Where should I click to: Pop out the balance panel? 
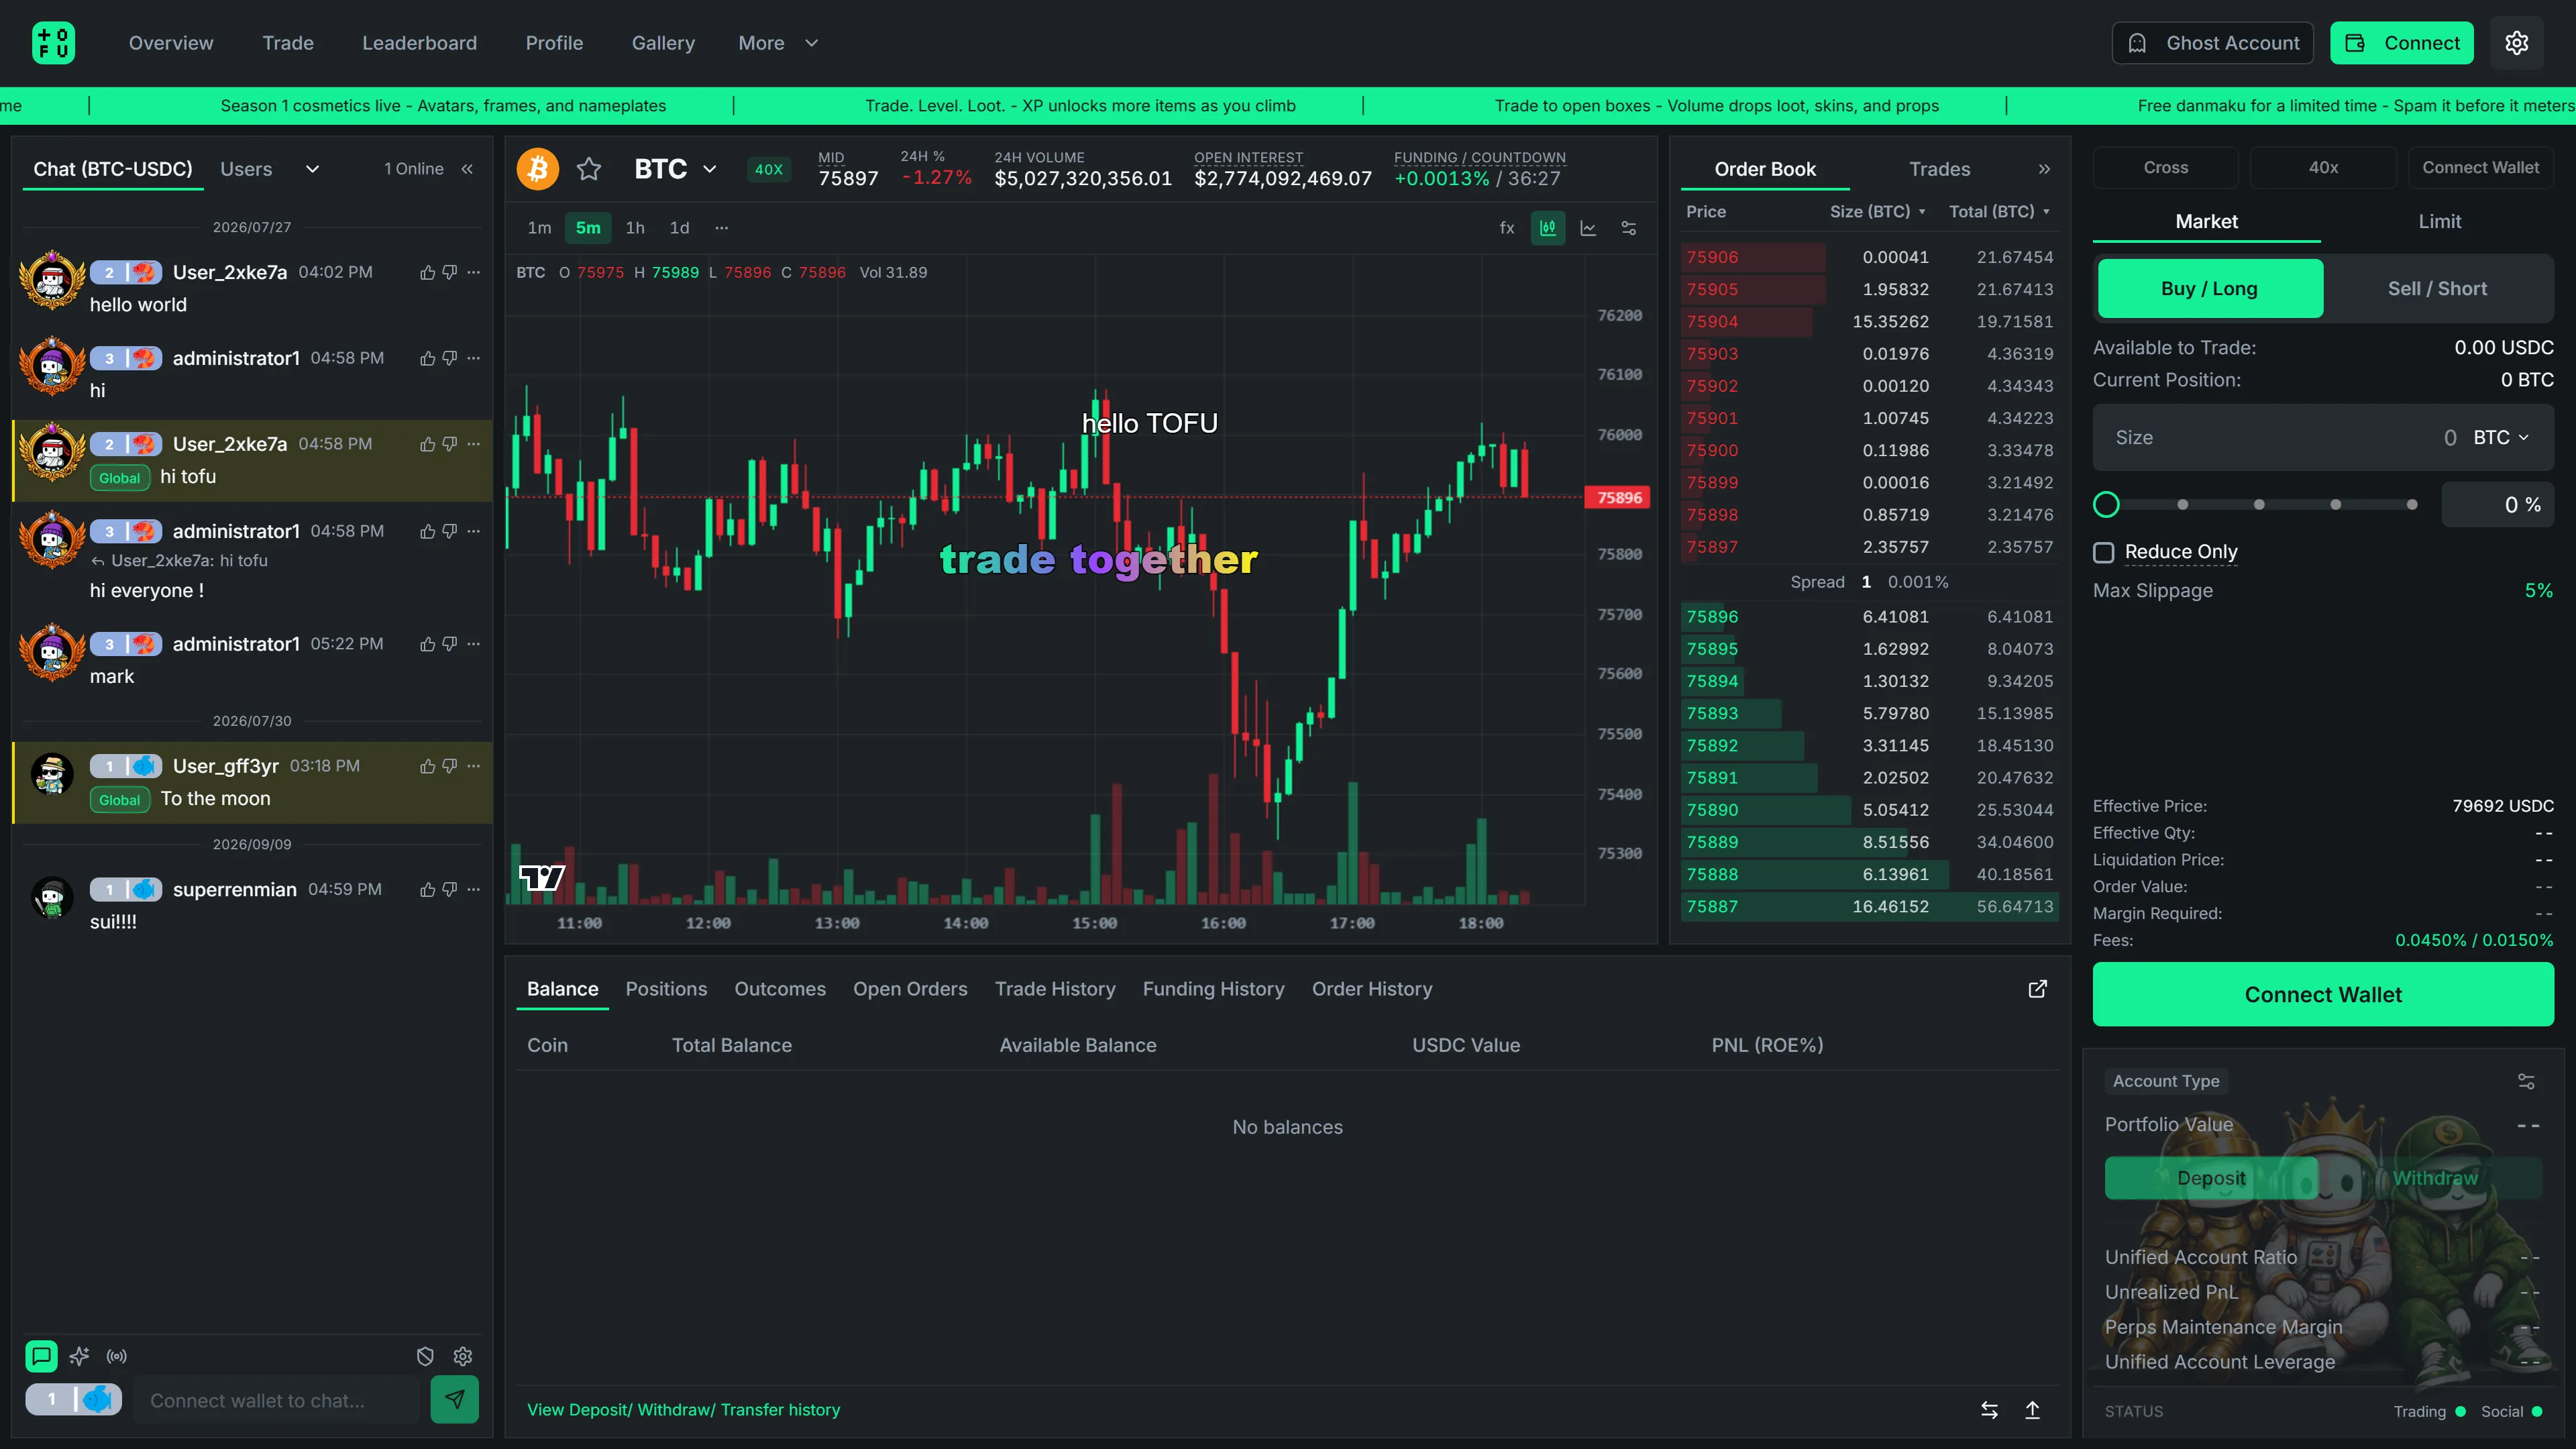(x=2037, y=989)
